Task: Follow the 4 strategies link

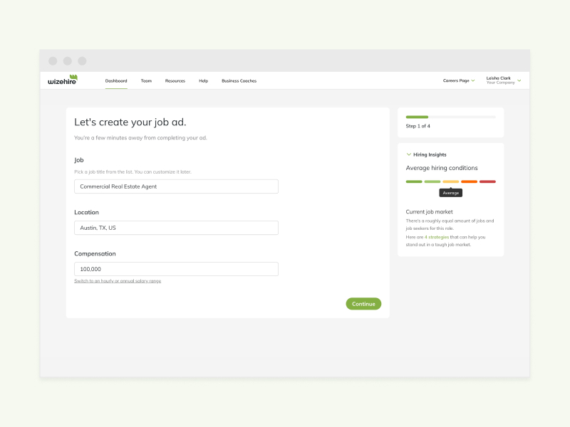Action: pyautogui.click(x=437, y=237)
